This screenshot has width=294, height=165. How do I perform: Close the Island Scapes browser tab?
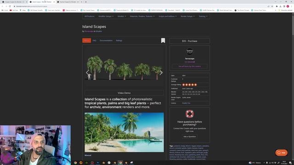54,2
